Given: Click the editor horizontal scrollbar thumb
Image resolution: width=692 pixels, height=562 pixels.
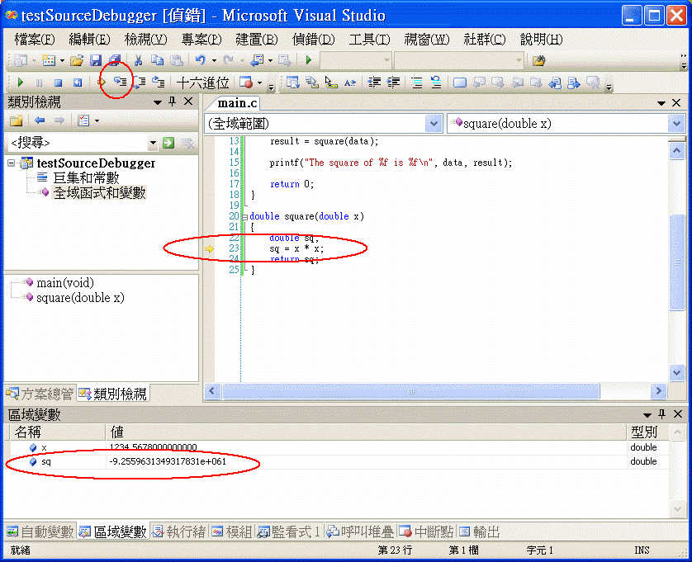Looking at the screenshot, I should [411, 391].
